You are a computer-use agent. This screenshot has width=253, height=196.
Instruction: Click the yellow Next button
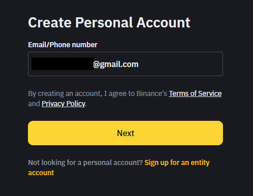coord(125,133)
